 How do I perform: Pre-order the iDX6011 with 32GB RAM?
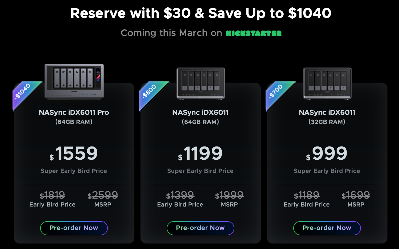coord(327,228)
